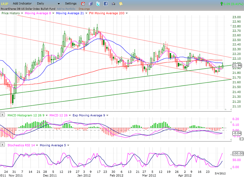244x177 pixels.
Task: Share chart via Facebook icon
Action: coord(106,4)
